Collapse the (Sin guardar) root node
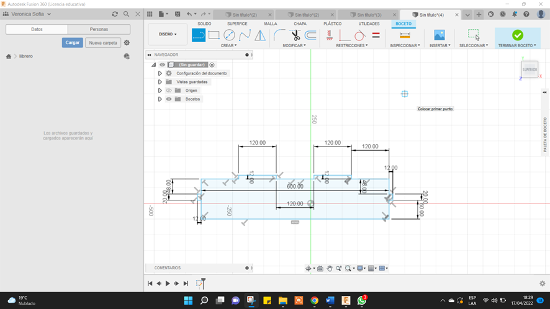 (x=153, y=65)
